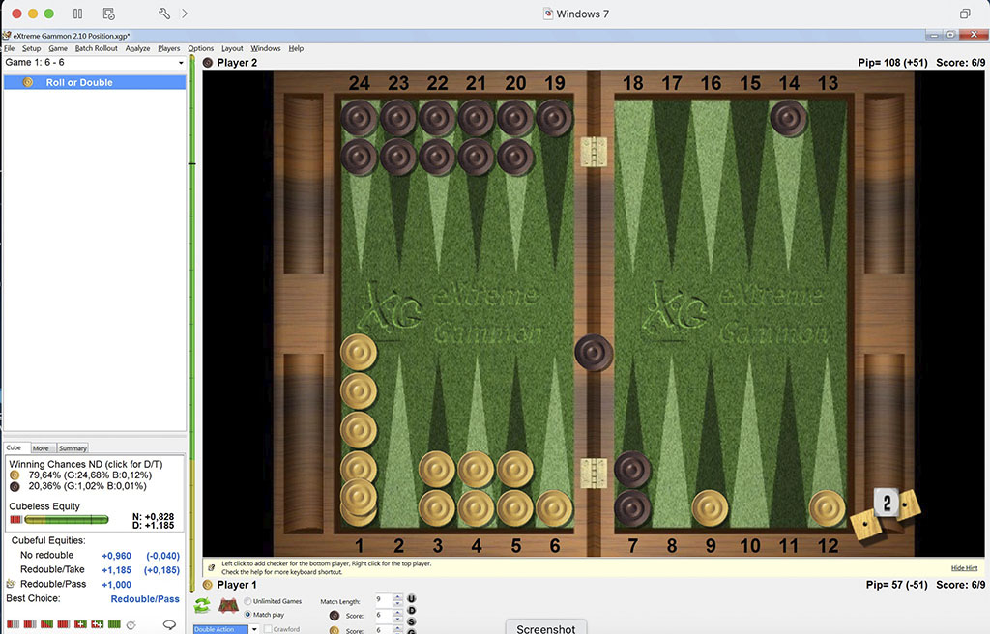Click the icon left of Redouble/Pass row

point(11,584)
